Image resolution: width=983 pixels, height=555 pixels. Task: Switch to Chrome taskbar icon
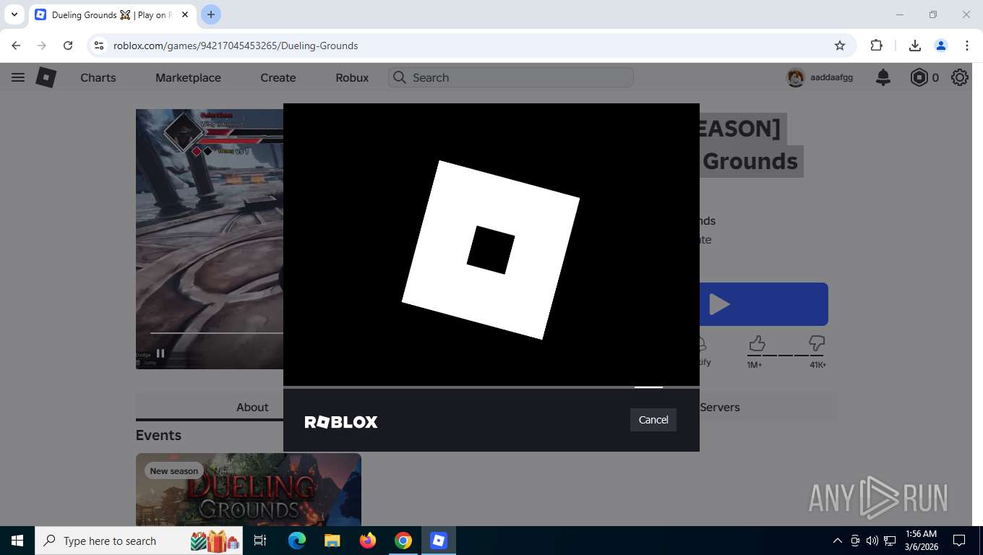point(403,541)
